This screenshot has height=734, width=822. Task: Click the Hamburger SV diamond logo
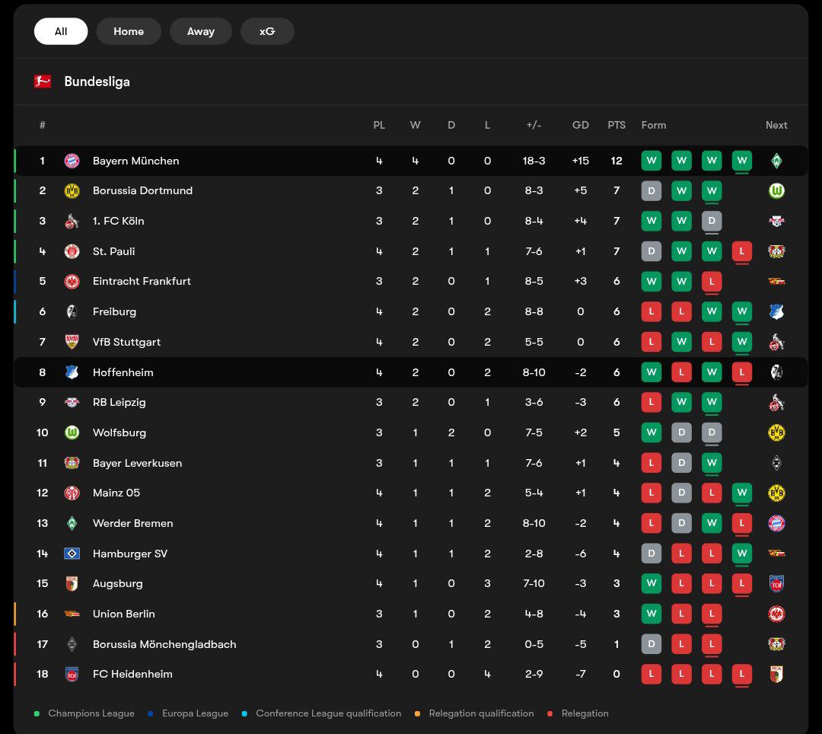point(72,554)
